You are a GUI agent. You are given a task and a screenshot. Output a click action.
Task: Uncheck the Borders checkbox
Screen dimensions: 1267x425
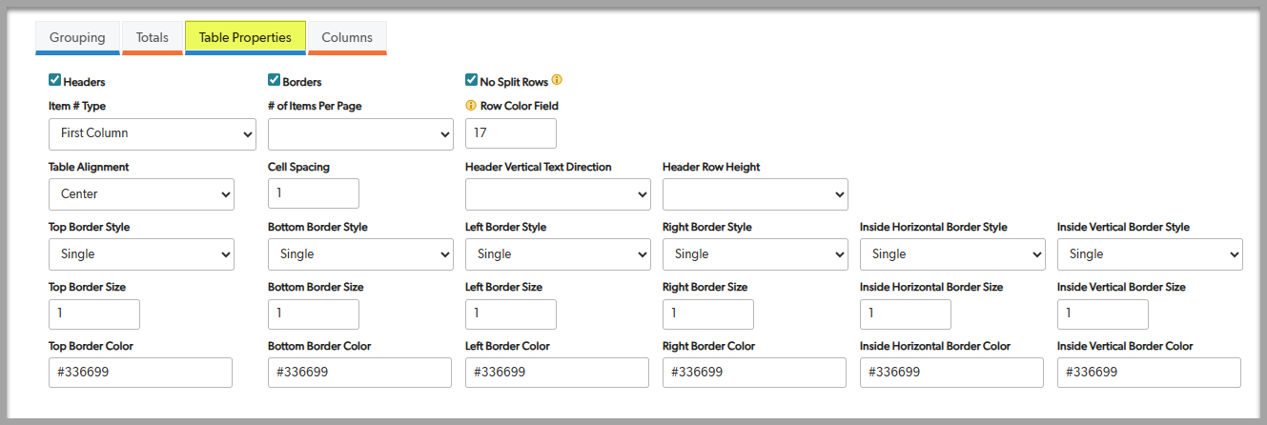tap(275, 81)
